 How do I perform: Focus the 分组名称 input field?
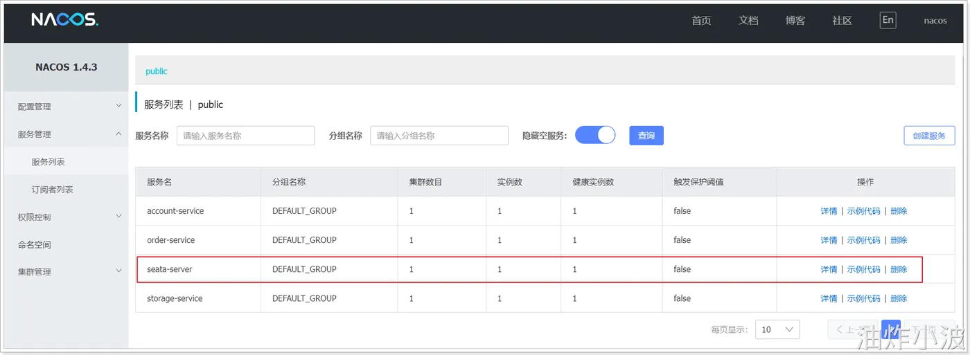point(439,136)
